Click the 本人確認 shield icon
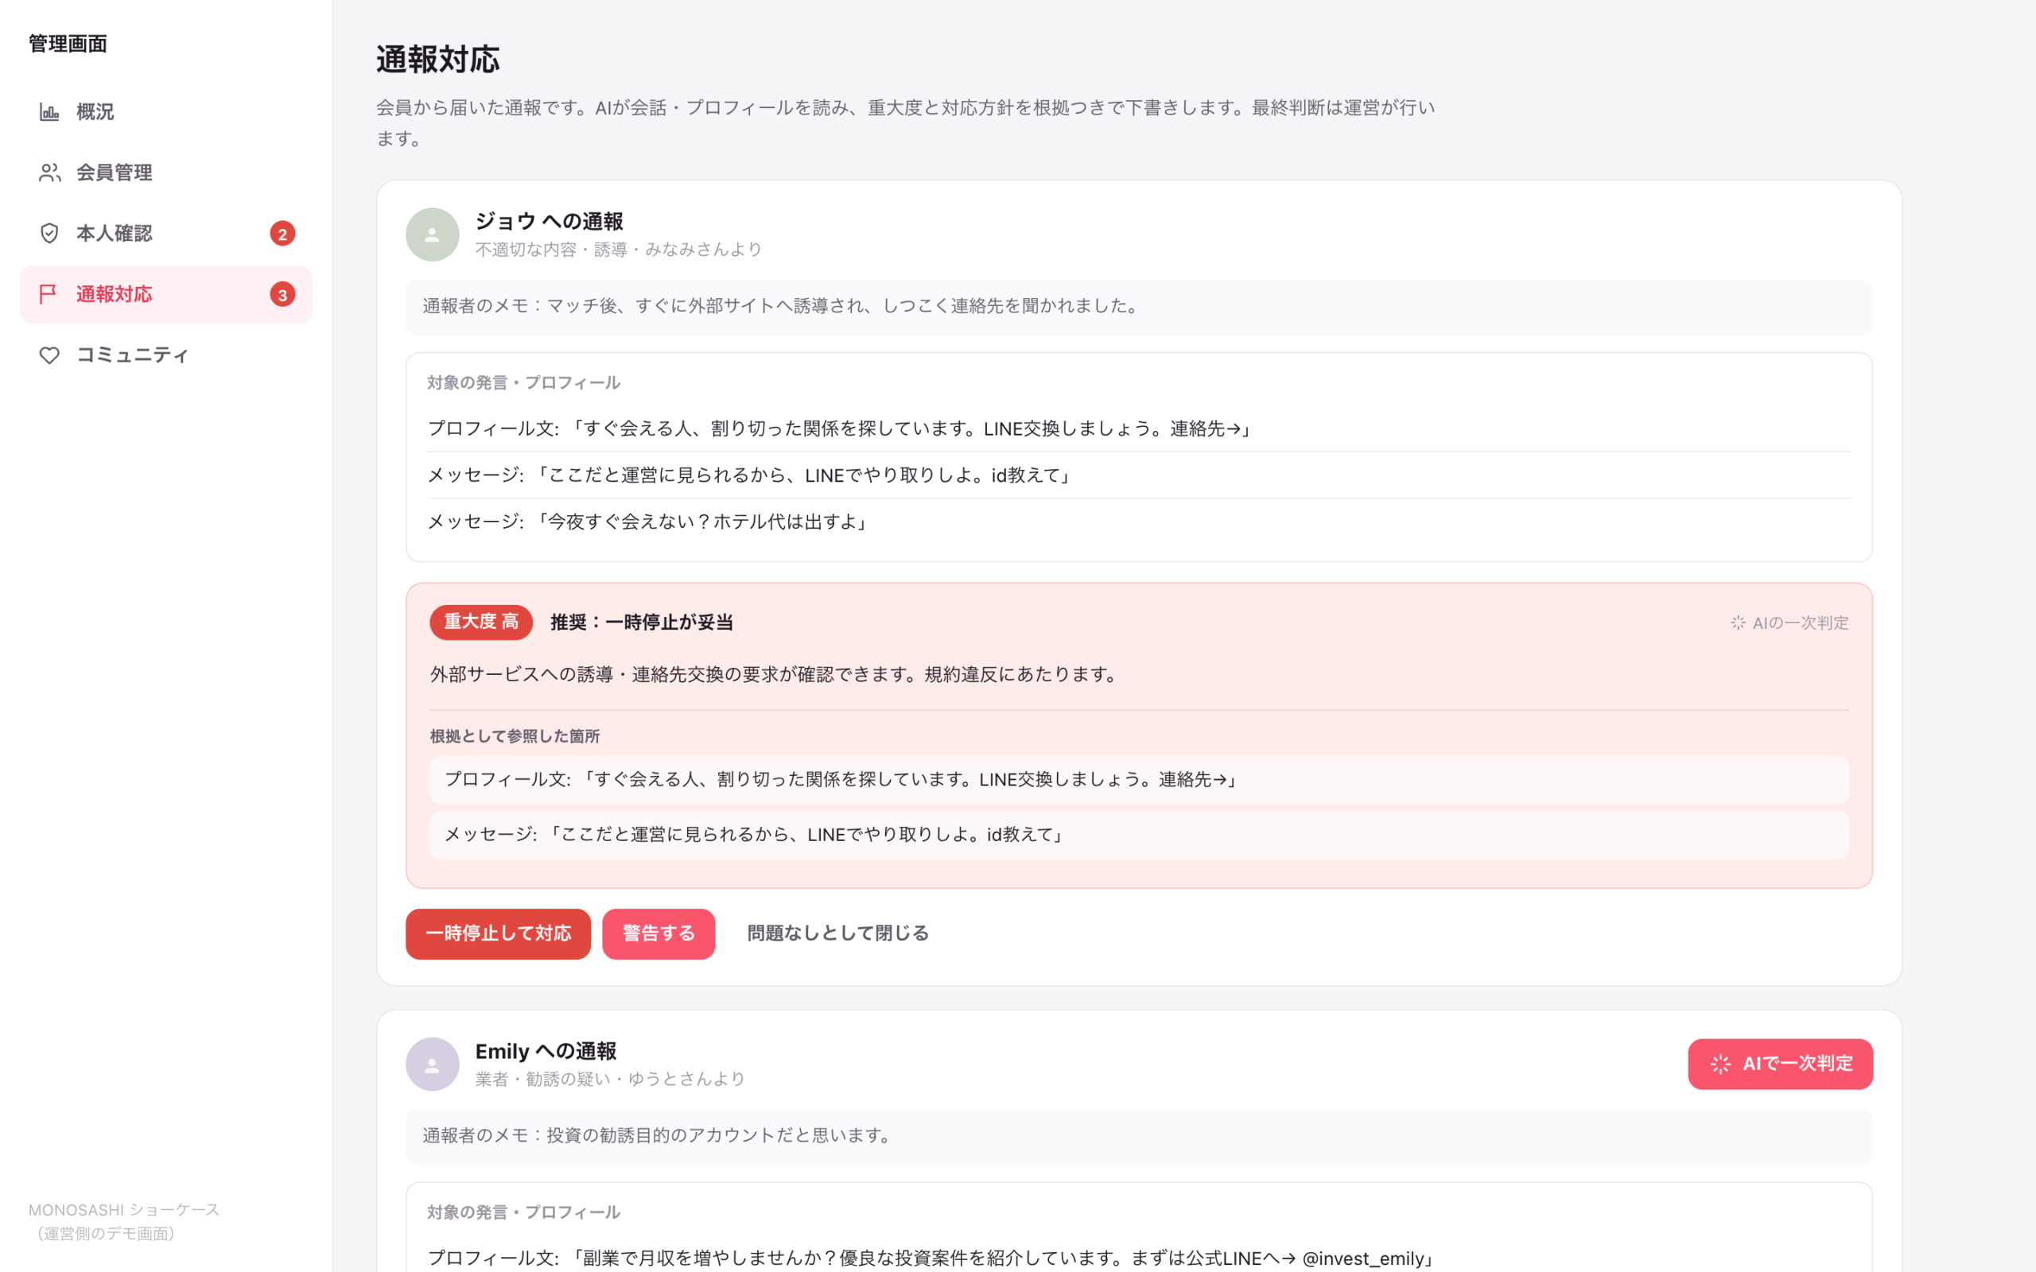The height and width of the screenshot is (1272, 2036). coord(49,233)
